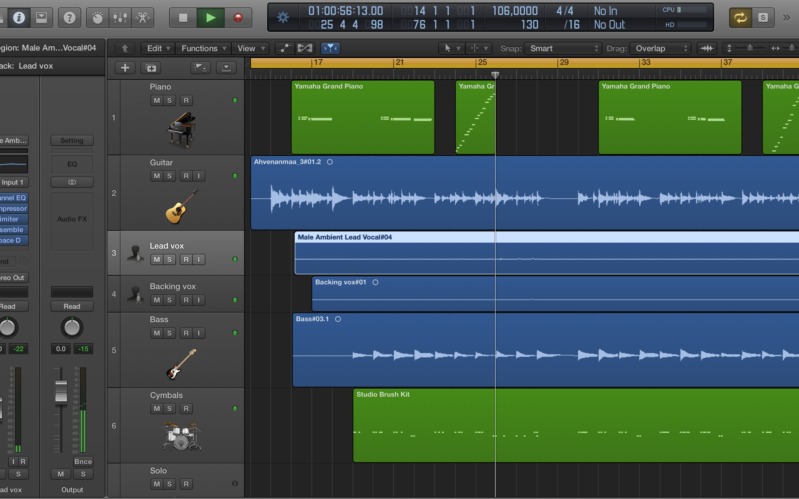Click the stereo link button on Output strip

click(72, 182)
